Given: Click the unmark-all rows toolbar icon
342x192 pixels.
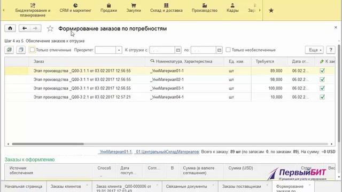Looking at the screenshot, I should pos(21,50).
